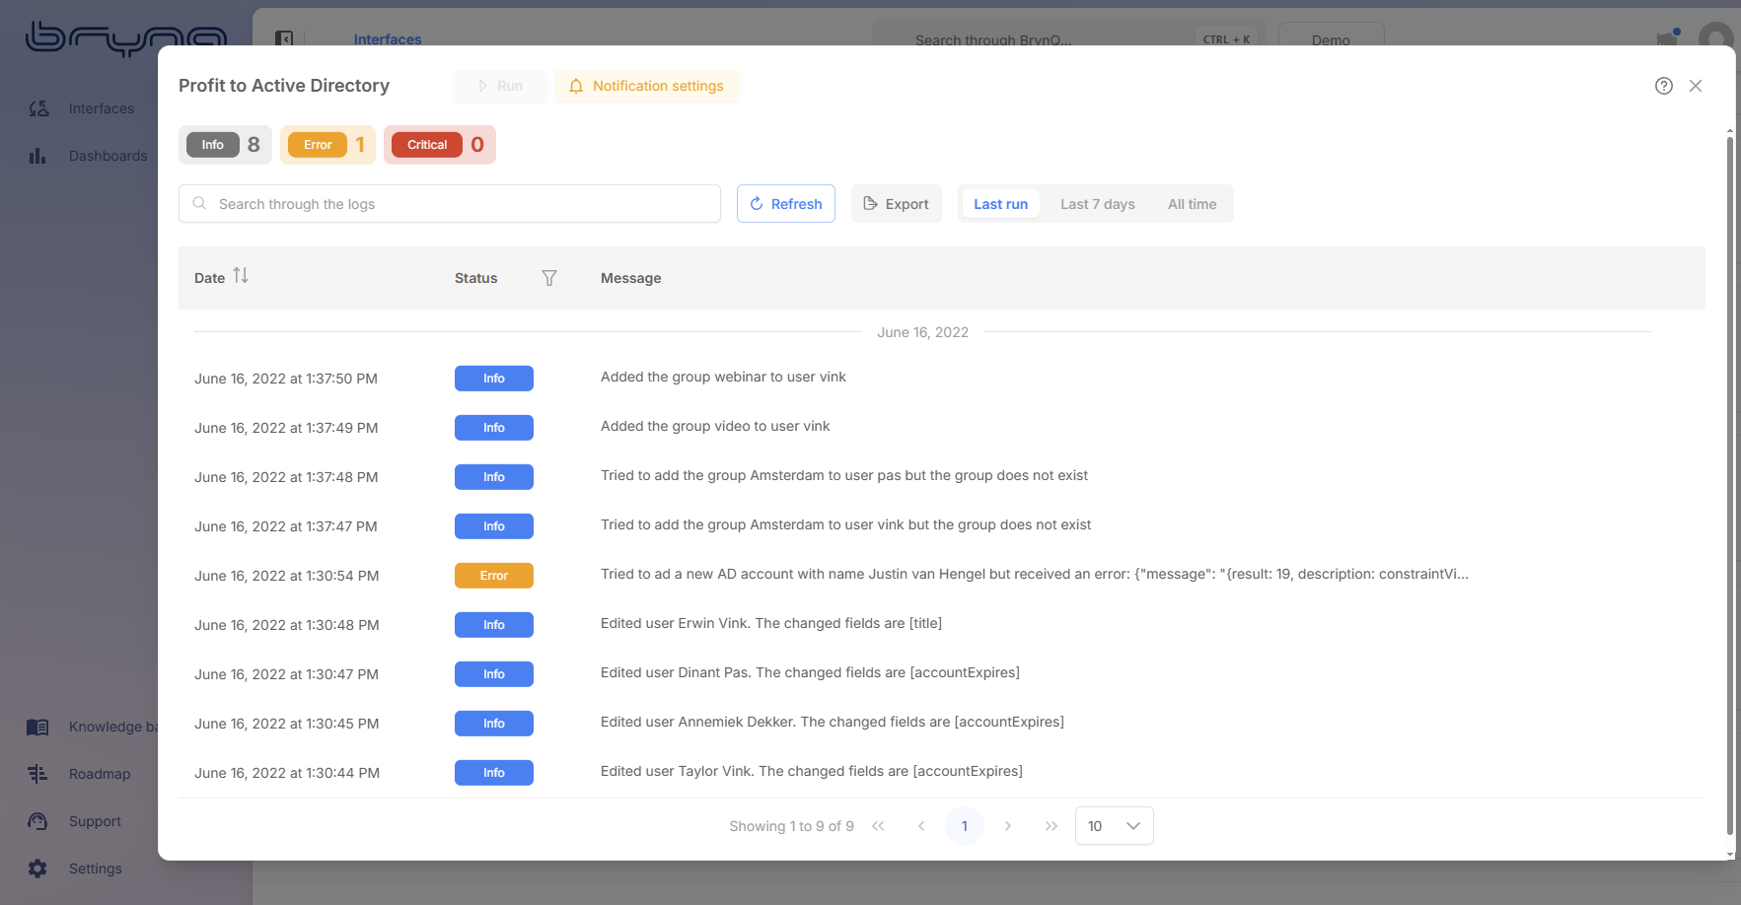1741x905 pixels.
Task: Open Dashboards from the sidebar icon
Action: pos(37,156)
